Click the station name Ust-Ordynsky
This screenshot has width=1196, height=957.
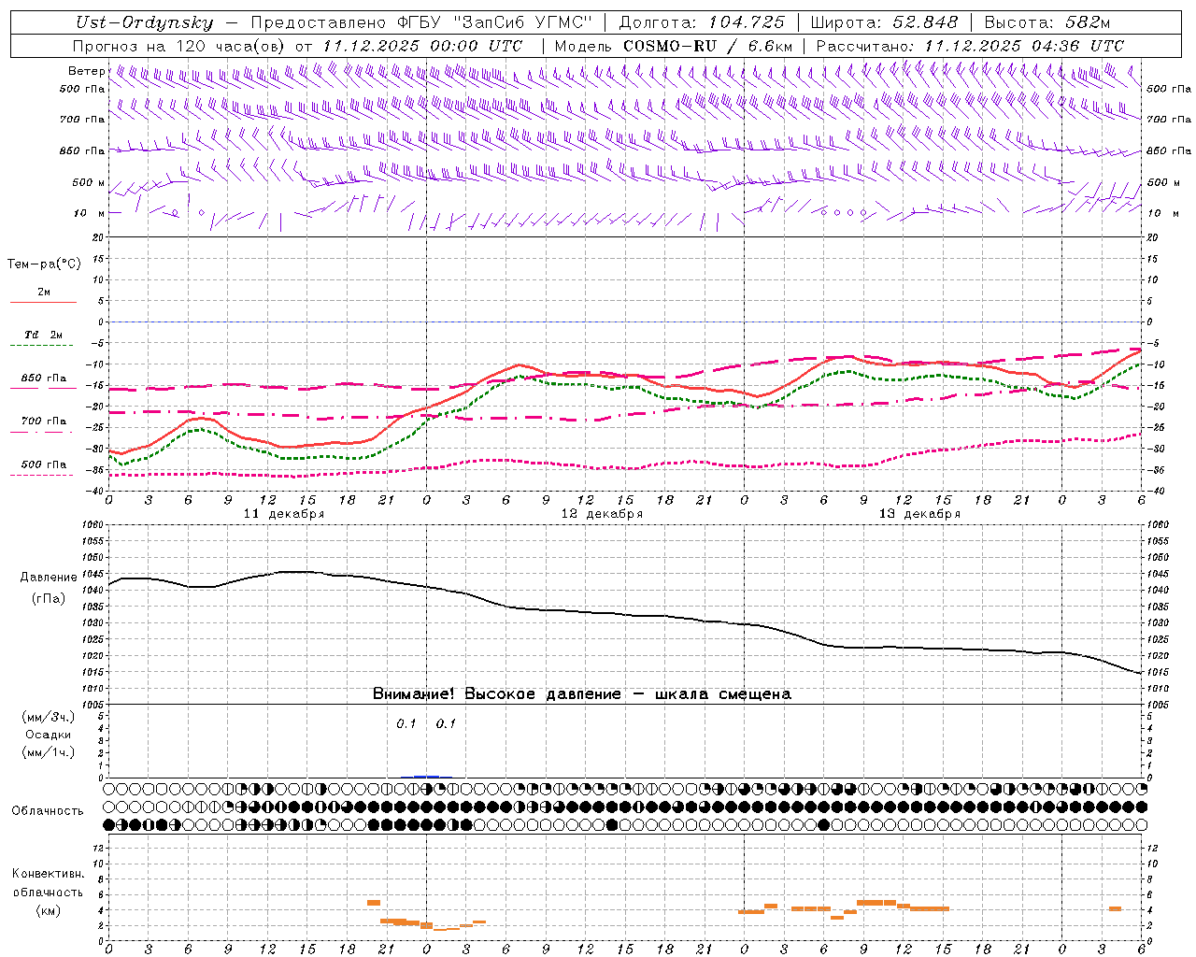click(x=144, y=22)
